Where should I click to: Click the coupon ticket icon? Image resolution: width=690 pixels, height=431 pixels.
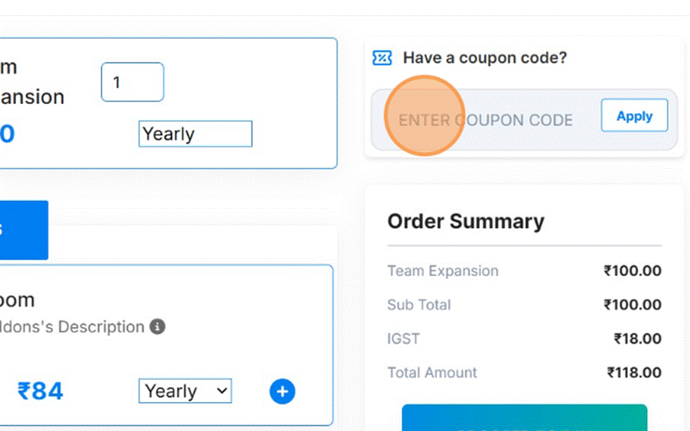(382, 58)
